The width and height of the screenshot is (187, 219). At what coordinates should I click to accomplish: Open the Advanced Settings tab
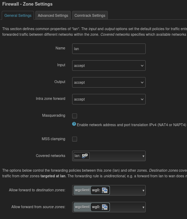[53, 15]
